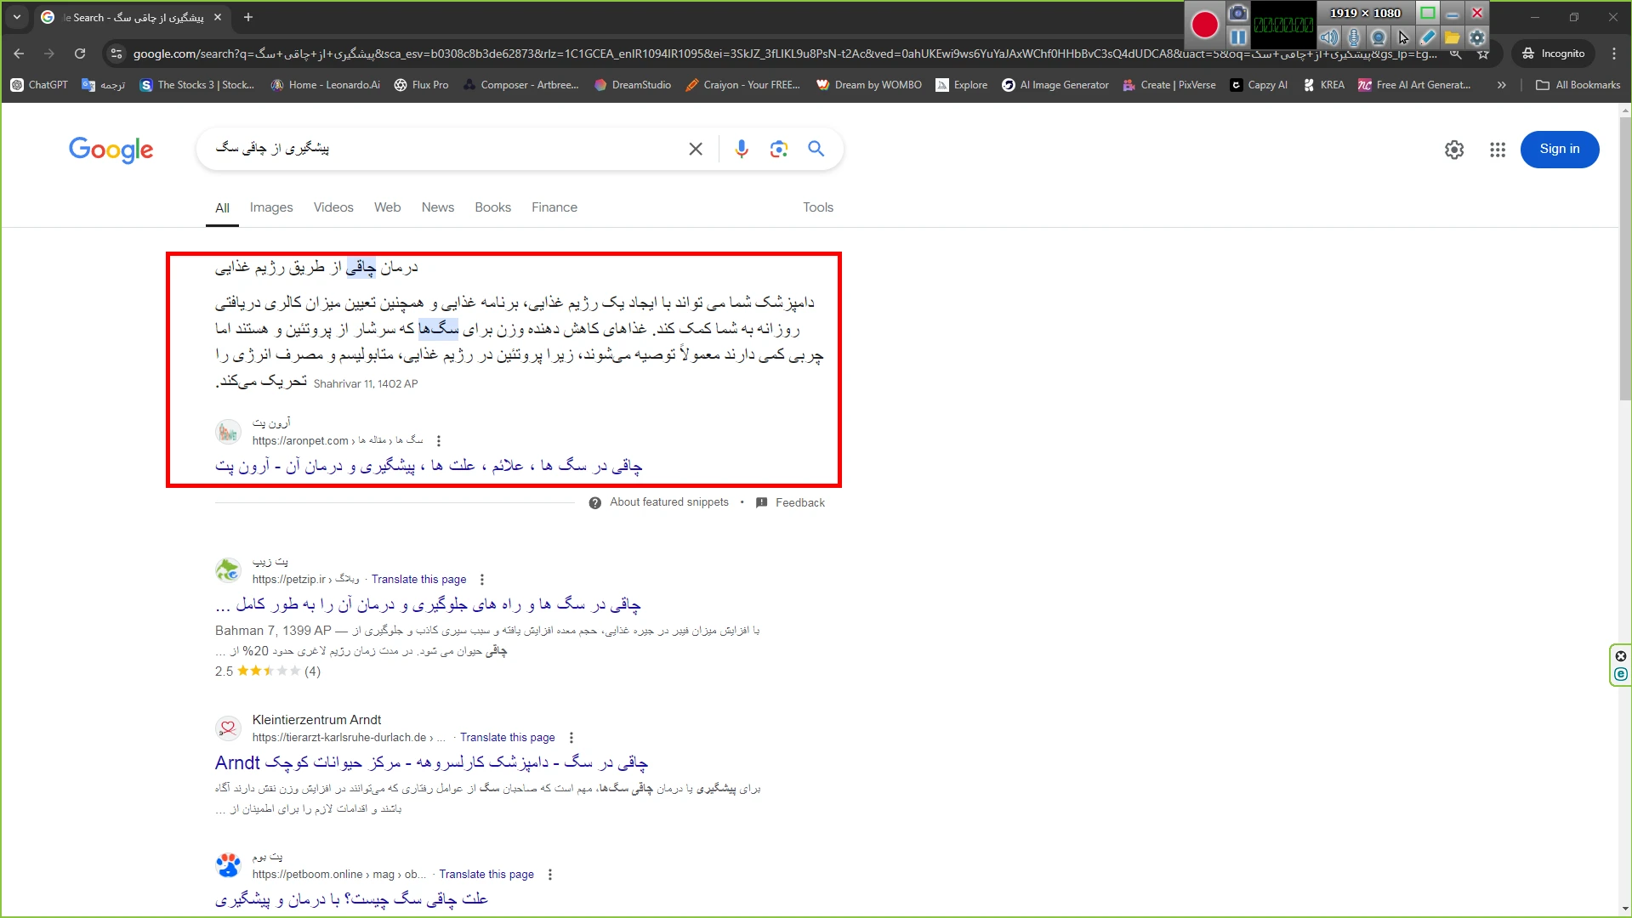Toggle webcam overlay in recorder toolbar

pos(1379,37)
